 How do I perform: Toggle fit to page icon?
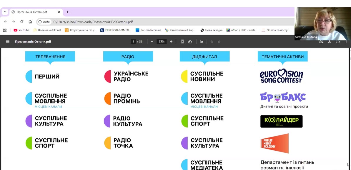pos(182,42)
